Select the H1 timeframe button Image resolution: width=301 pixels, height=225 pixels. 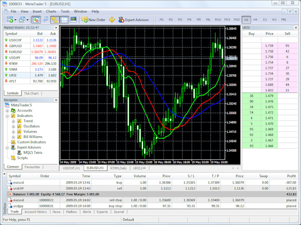246,20
